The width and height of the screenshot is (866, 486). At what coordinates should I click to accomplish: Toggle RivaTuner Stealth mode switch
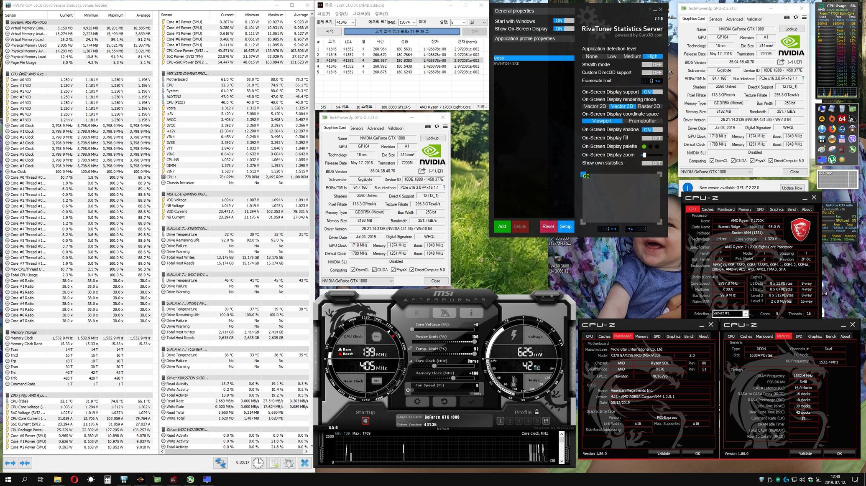(652, 65)
